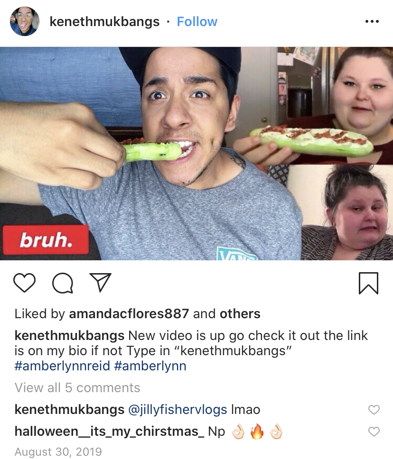Open the comment bubble icon
Viewport: 393px width, 459px height.
(63, 283)
